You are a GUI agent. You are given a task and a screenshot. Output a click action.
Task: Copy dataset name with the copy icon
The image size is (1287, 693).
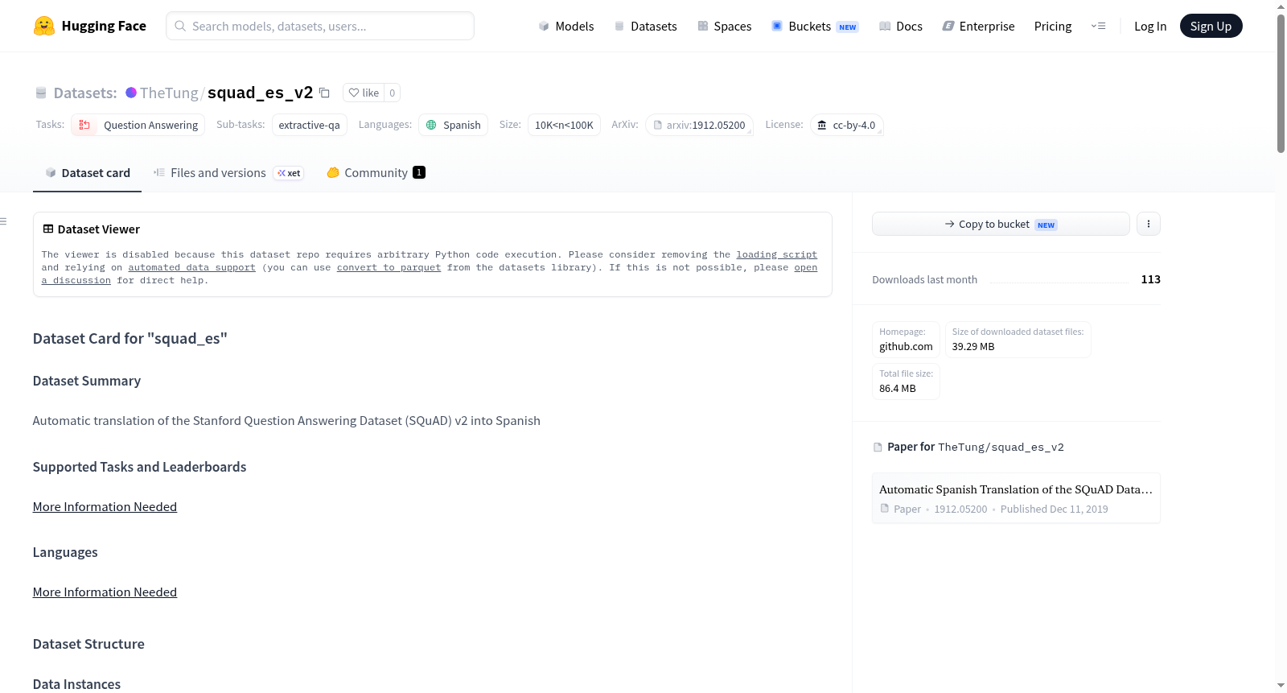coord(324,93)
